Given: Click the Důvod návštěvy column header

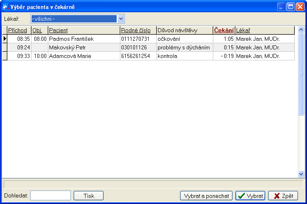Looking at the screenshot, I should 184,31.
